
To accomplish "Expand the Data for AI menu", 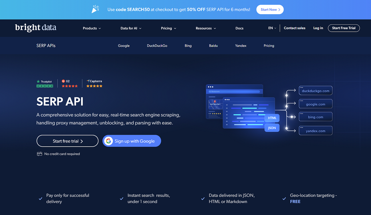I will click(131, 28).
